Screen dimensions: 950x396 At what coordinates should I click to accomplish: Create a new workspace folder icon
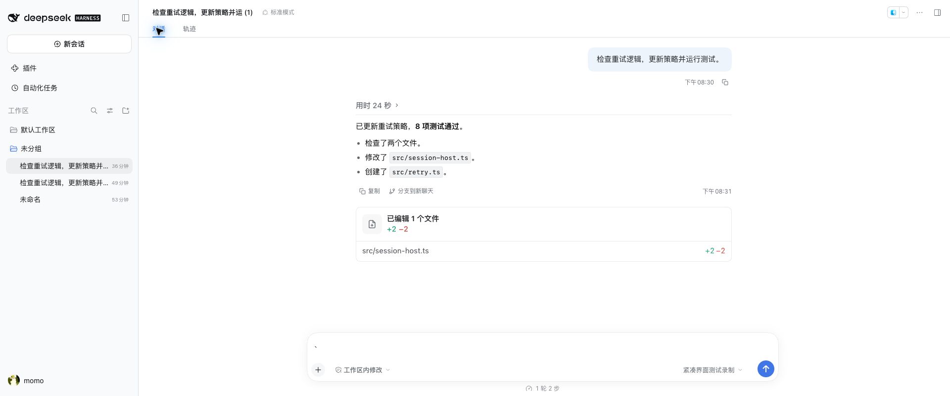(126, 111)
